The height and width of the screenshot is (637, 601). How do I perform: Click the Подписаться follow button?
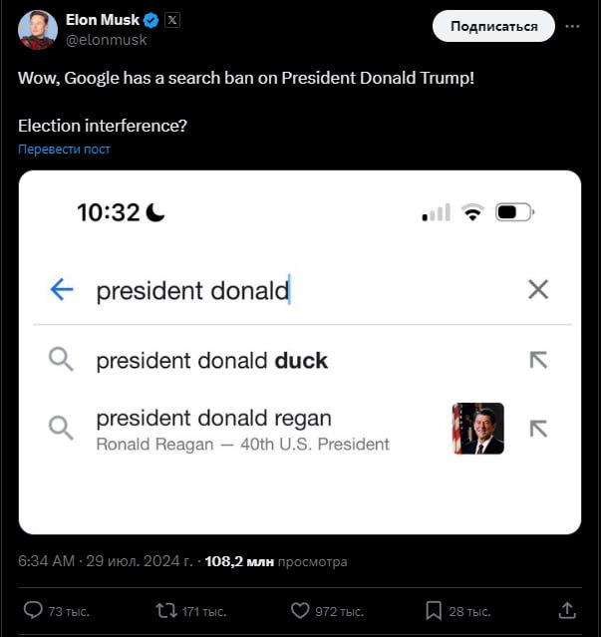[x=493, y=26]
